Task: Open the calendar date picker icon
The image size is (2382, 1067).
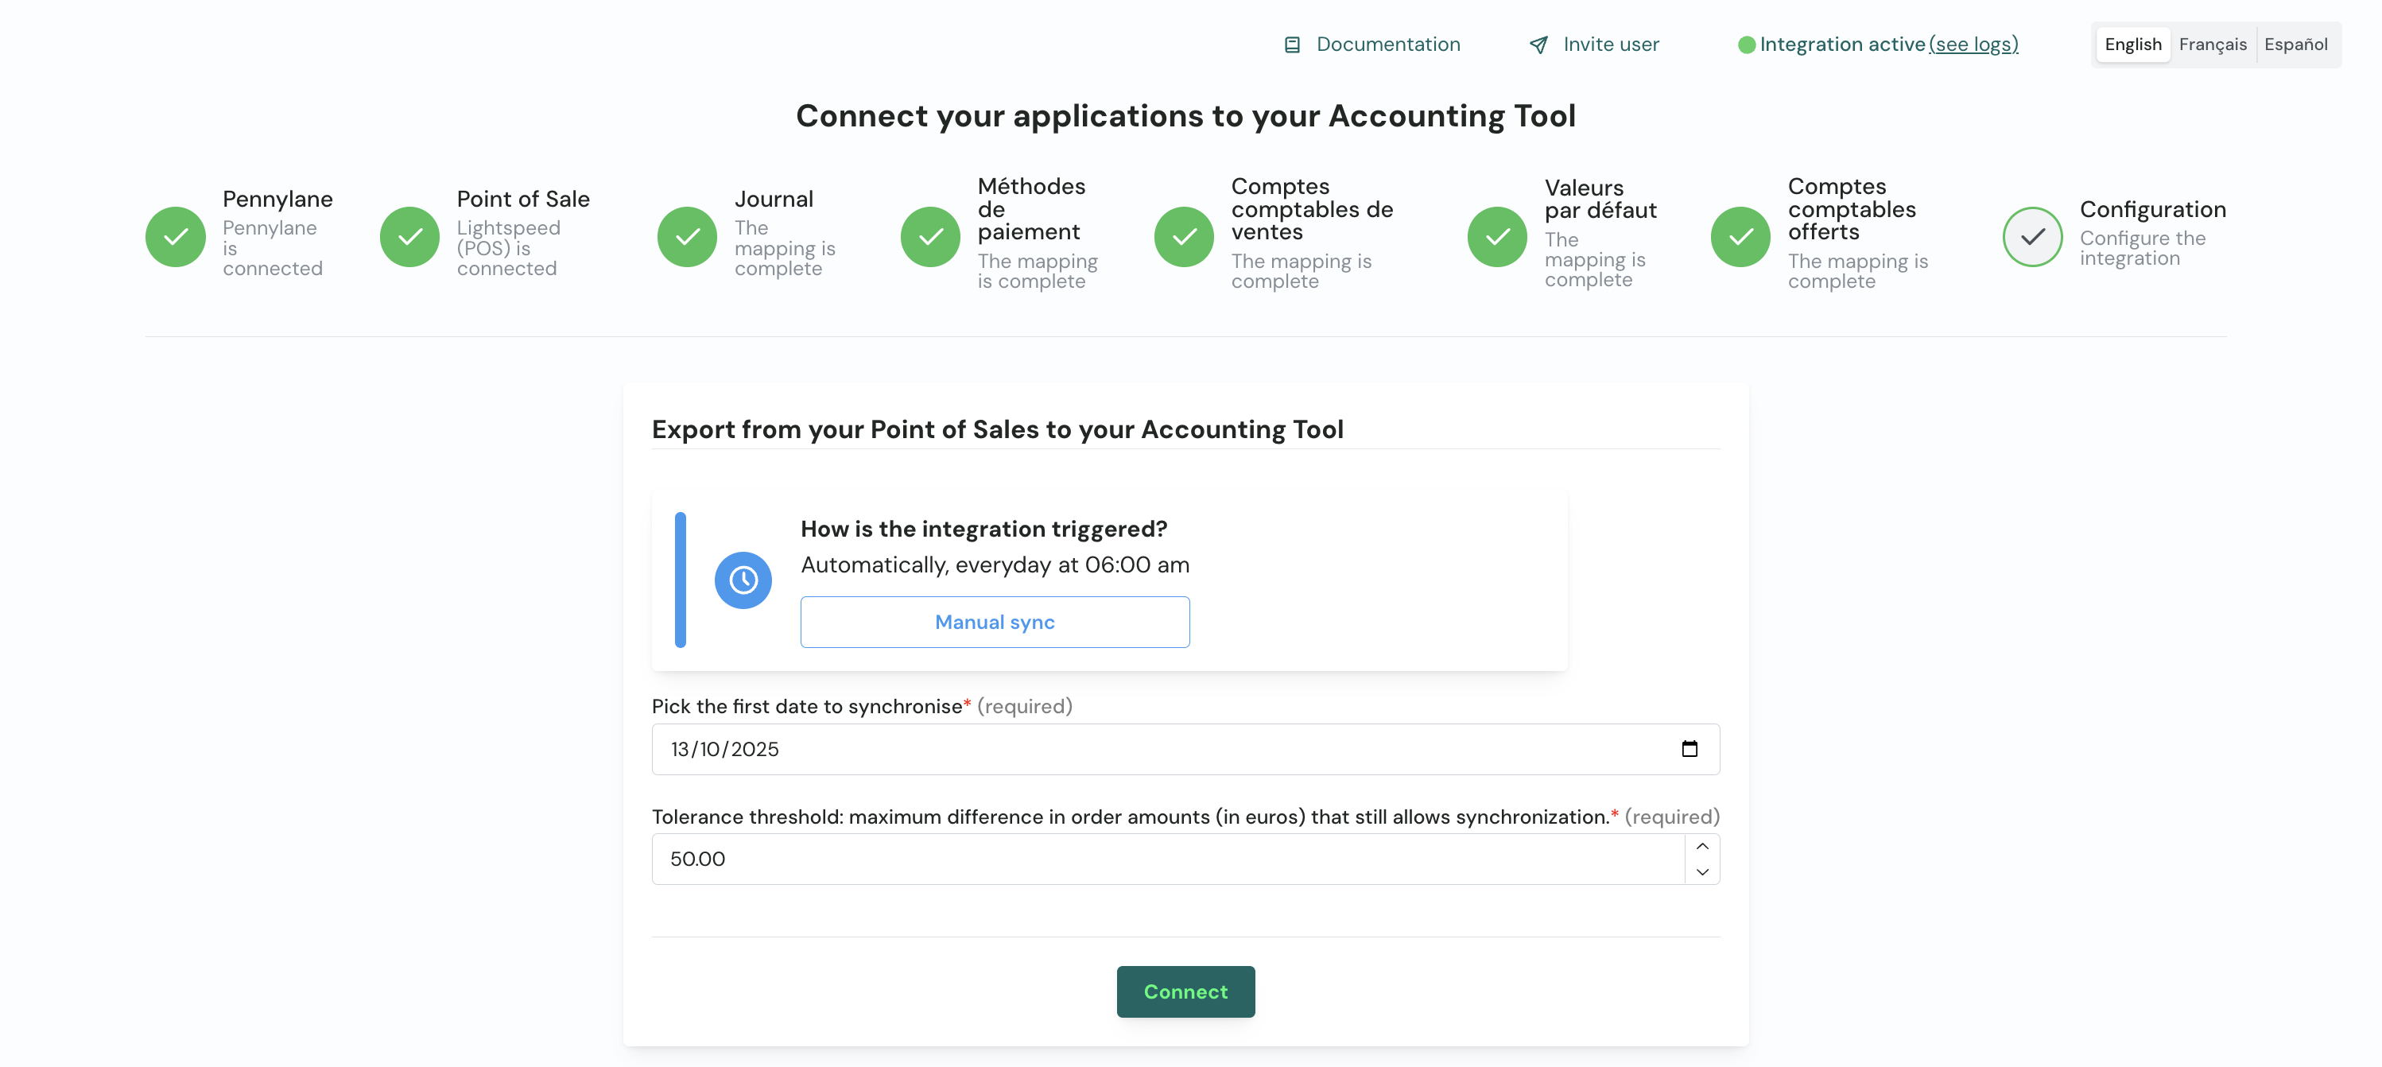Action: coord(1689,749)
